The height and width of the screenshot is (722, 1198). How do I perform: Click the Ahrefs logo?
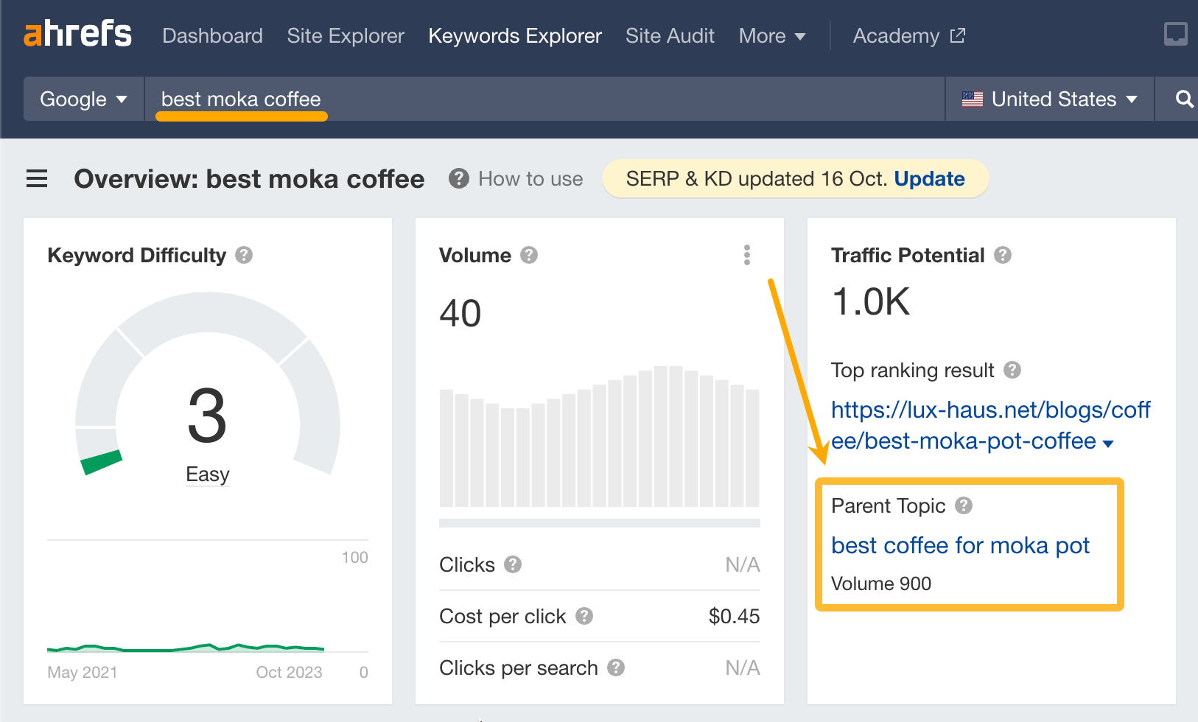(x=77, y=34)
